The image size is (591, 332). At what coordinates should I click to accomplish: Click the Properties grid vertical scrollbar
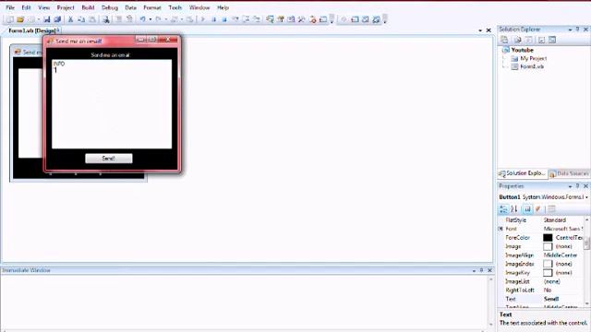tap(586, 262)
